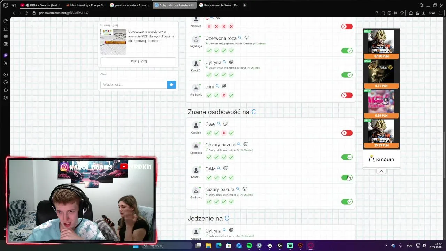Open the ad priced 0.85 PLN
The width and height of the screenshot is (446, 251).
pyautogui.click(x=381, y=104)
